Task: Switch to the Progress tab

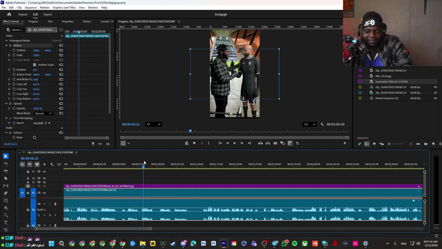Action: [33, 21]
